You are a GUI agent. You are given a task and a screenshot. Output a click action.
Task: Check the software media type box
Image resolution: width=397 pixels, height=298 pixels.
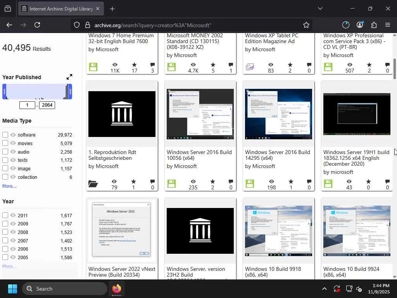tap(5, 135)
